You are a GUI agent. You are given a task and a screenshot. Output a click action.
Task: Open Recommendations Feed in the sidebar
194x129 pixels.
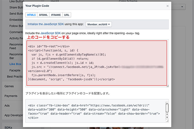[x=16, y=46]
